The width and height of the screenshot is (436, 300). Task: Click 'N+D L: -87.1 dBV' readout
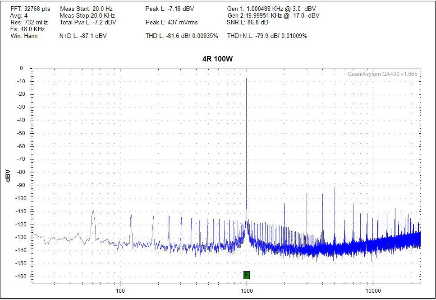pos(83,36)
